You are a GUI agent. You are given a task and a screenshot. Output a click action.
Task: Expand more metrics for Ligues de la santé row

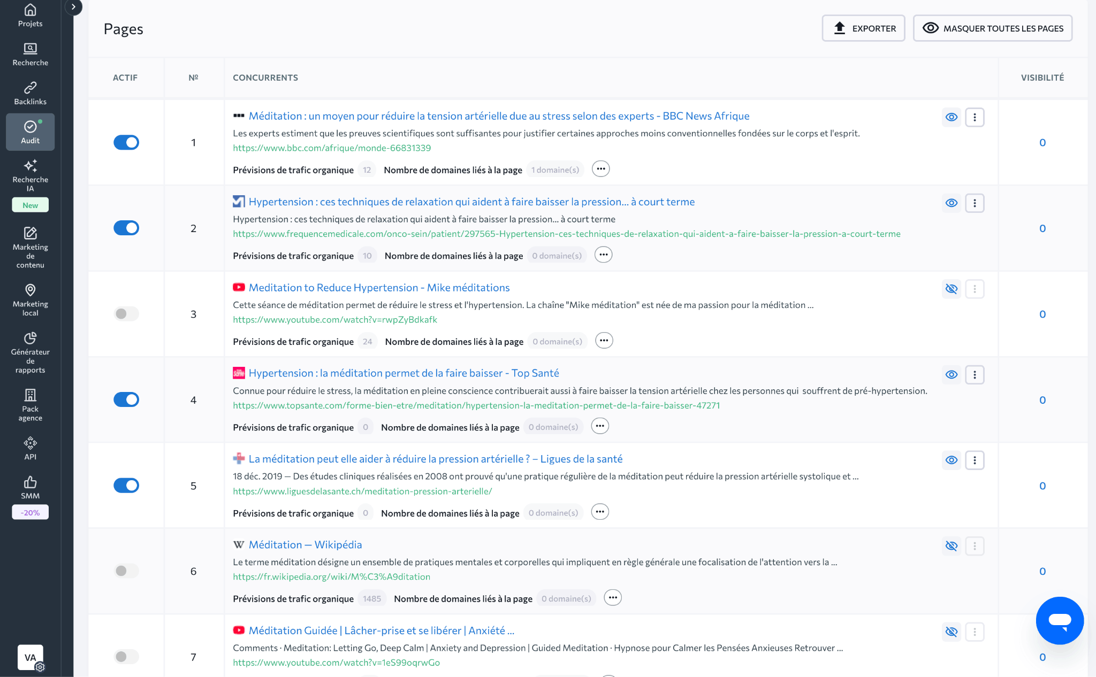click(x=600, y=512)
